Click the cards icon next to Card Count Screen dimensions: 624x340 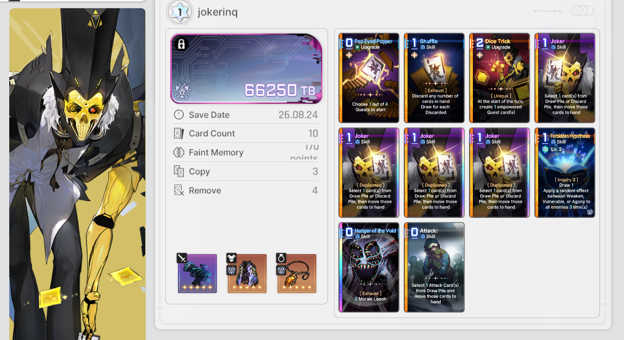(179, 133)
